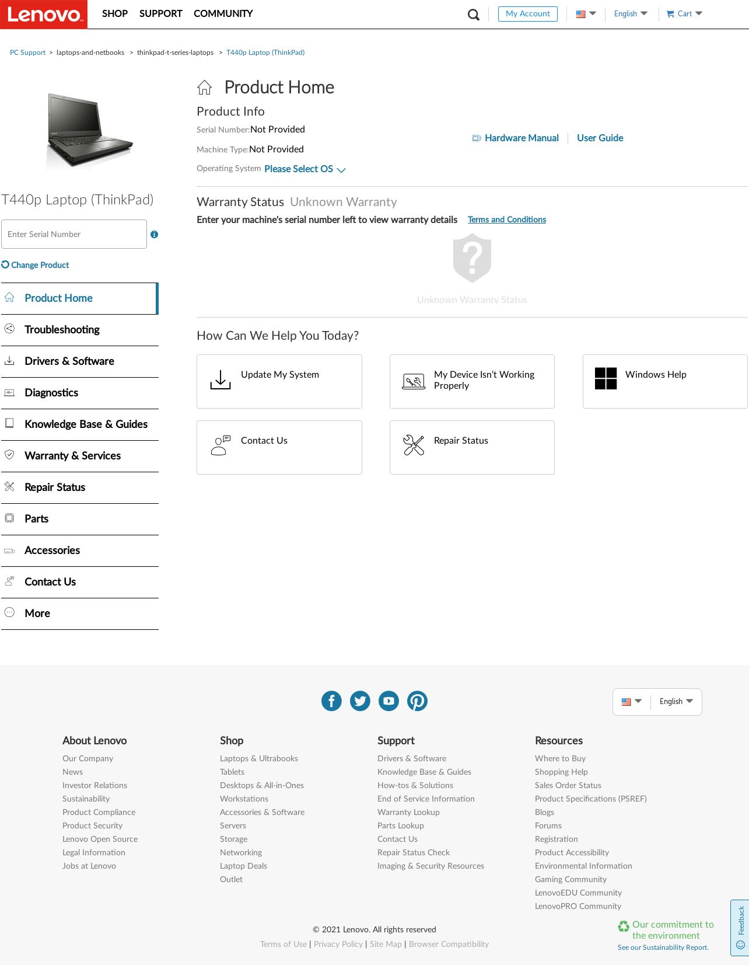749x965 pixels.
Task: Click the My Account button
Action: (x=528, y=14)
